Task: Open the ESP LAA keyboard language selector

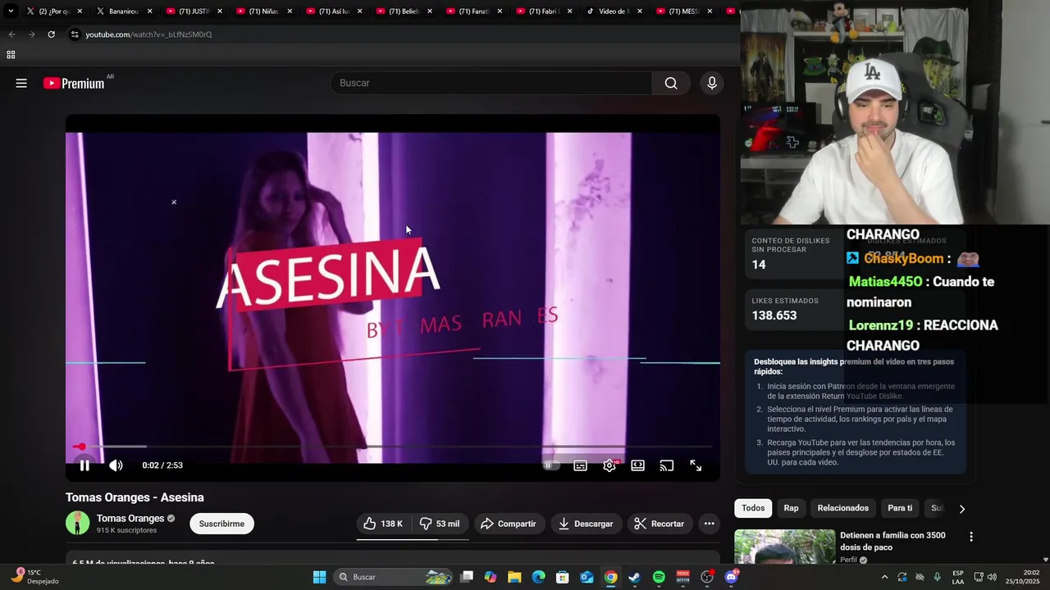Action: 958,577
